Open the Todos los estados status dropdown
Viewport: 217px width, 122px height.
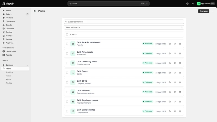[x=124, y=27]
